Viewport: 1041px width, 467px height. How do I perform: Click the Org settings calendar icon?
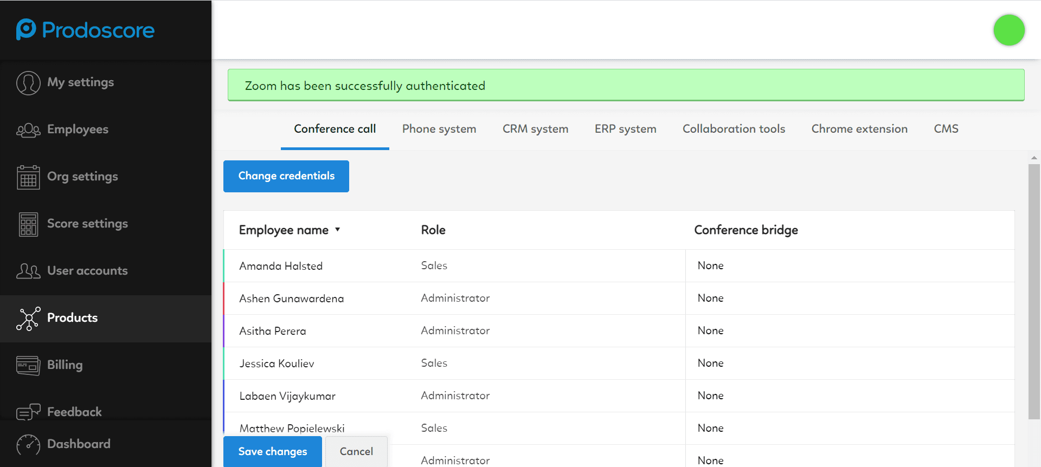28,177
